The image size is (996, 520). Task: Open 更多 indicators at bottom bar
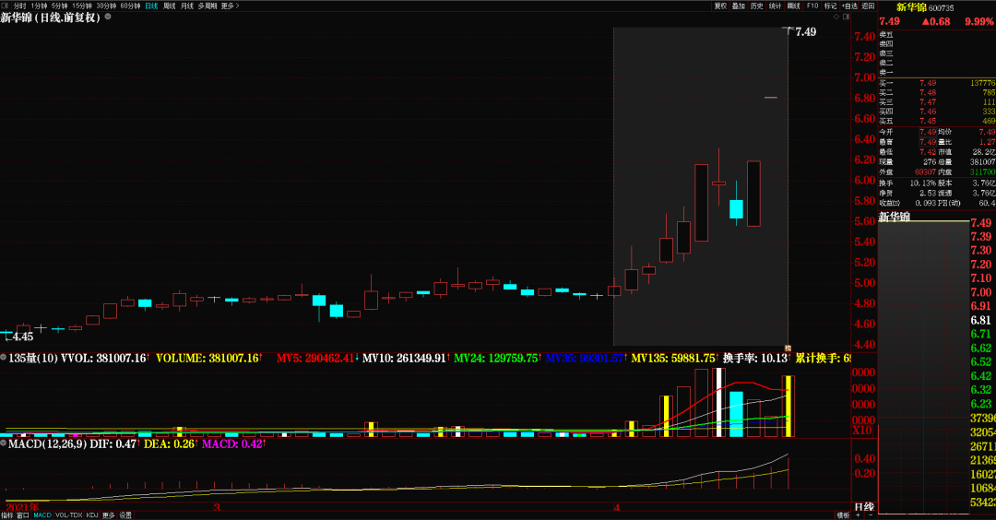click(x=109, y=515)
